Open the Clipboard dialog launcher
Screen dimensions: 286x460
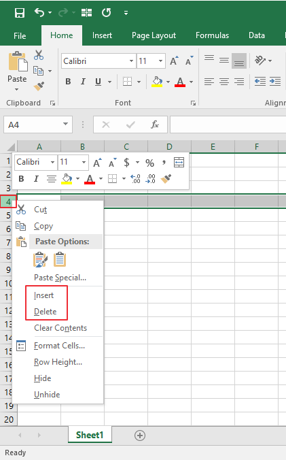pyautogui.click(x=53, y=103)
